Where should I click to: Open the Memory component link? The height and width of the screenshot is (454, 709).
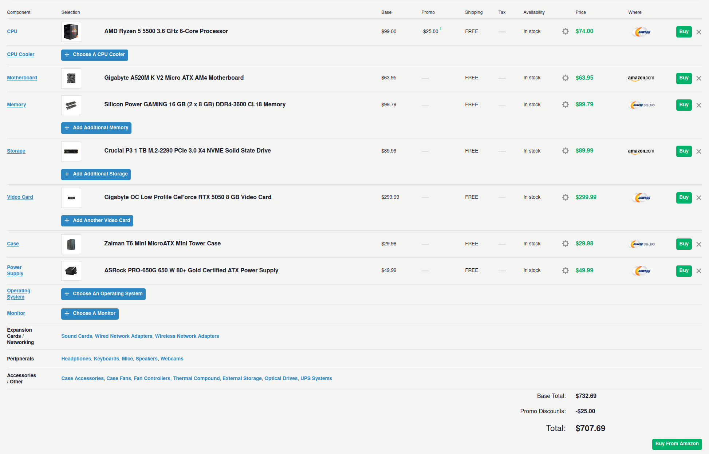pos(16,104)
